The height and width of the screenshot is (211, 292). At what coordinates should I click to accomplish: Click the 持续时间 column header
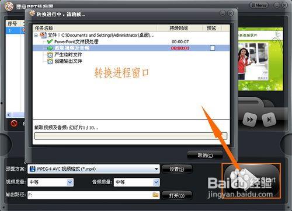pyautogui.click(x=179, y=28)
